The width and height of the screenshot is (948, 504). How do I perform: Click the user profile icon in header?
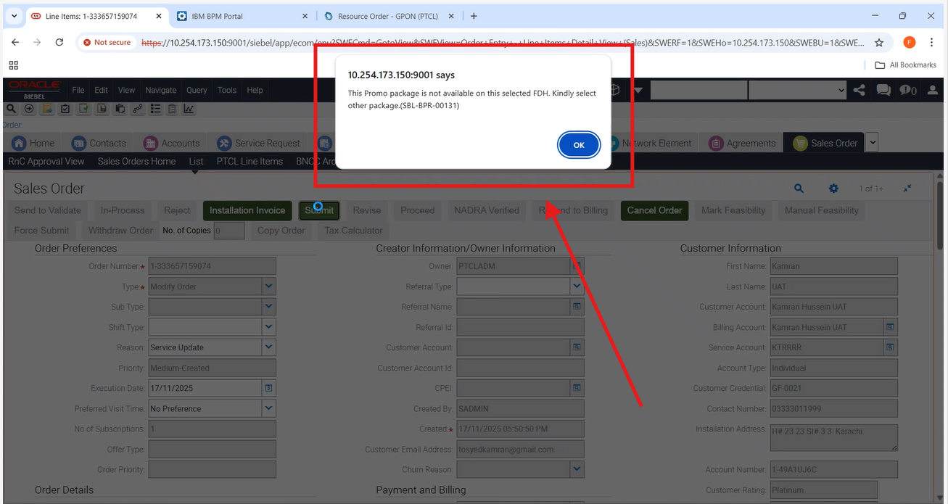pyautogui.click(x=933, y=91)
